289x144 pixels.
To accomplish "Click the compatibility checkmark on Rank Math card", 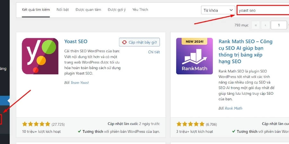I will tap(234, 131).
